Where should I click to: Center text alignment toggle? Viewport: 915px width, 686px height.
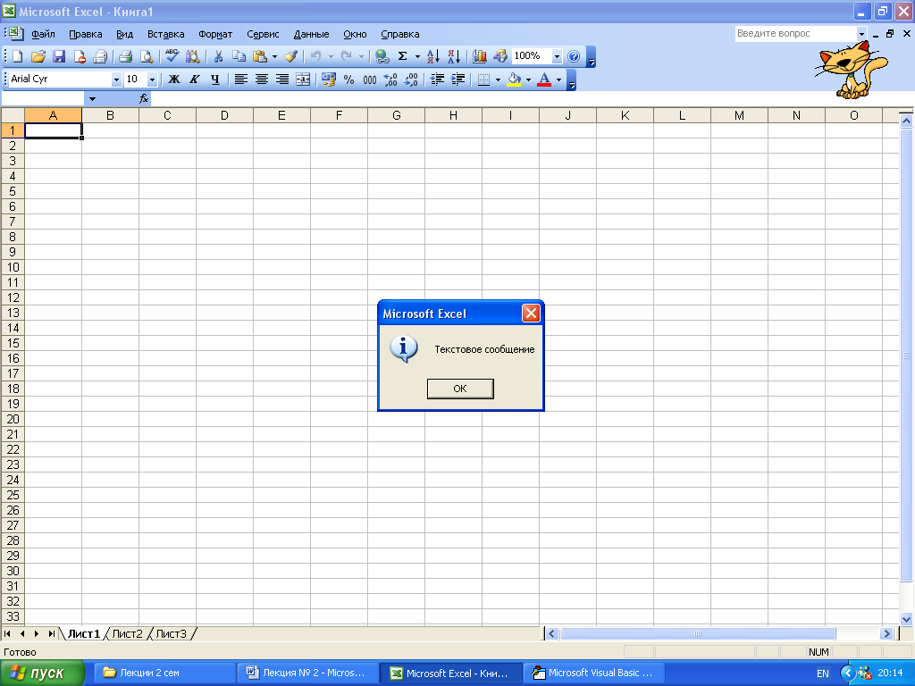[x=262, y=79]
